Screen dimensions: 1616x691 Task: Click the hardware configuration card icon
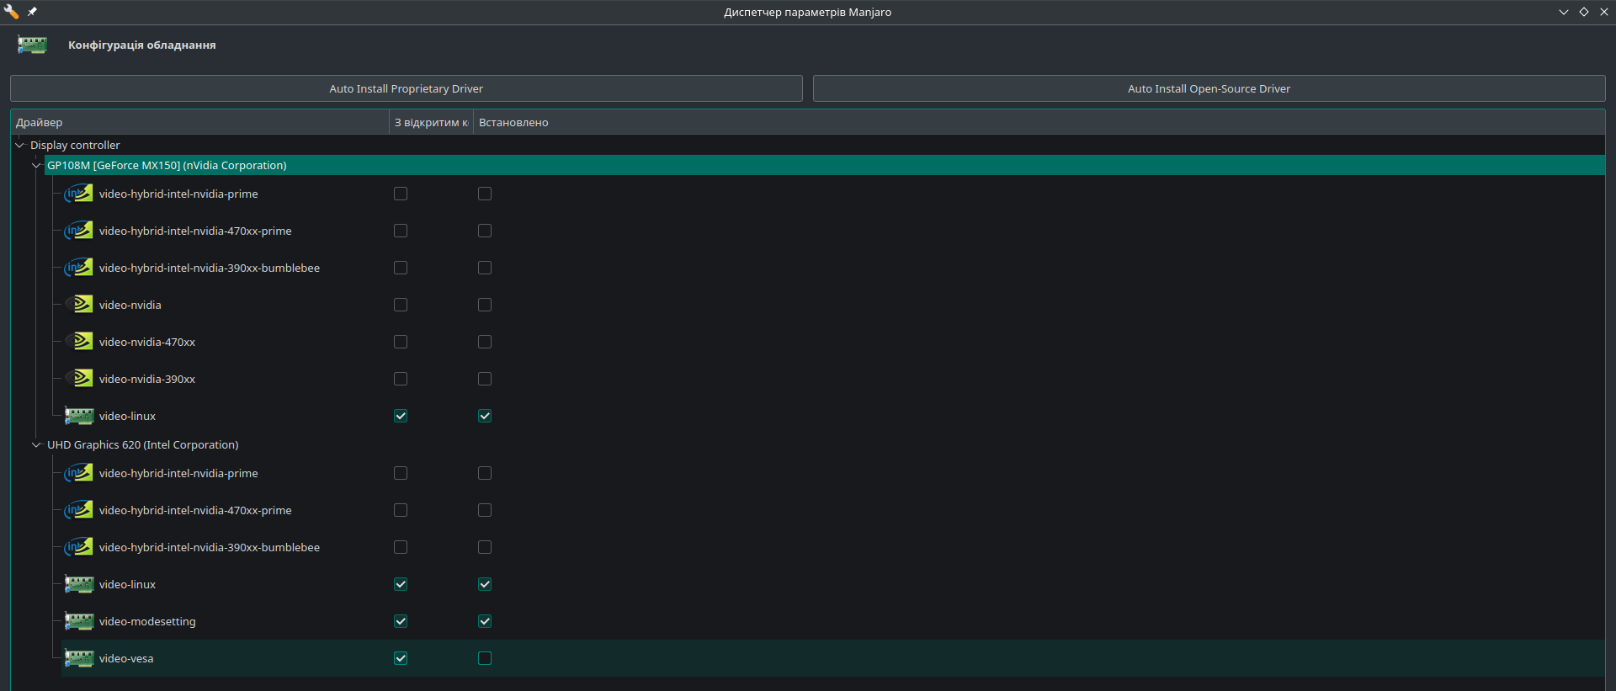[32, 45]
